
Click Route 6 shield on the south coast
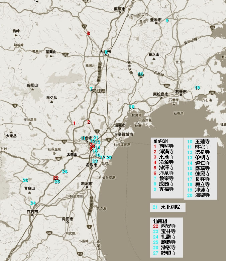(x=89, y=227)
